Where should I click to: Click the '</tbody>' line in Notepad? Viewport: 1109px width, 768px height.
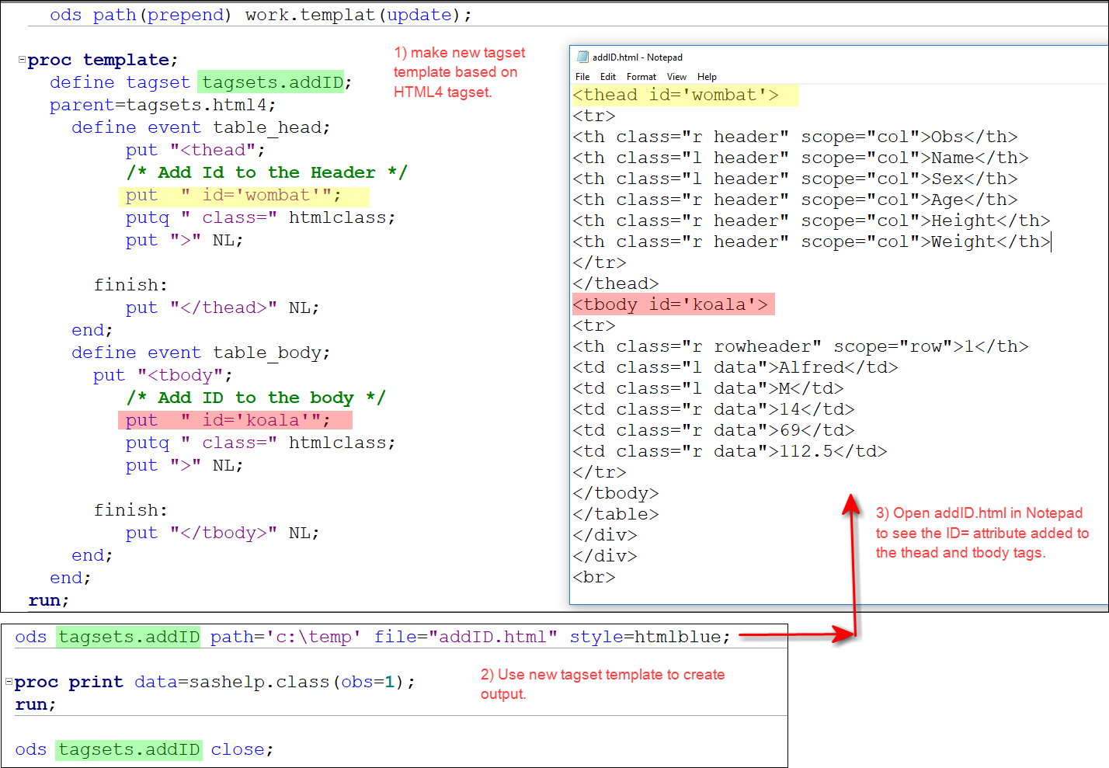pos(616,493)
